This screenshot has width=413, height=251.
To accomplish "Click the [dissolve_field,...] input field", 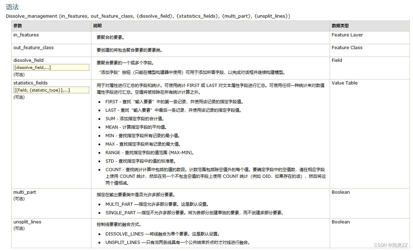I will tap(51, 67).
